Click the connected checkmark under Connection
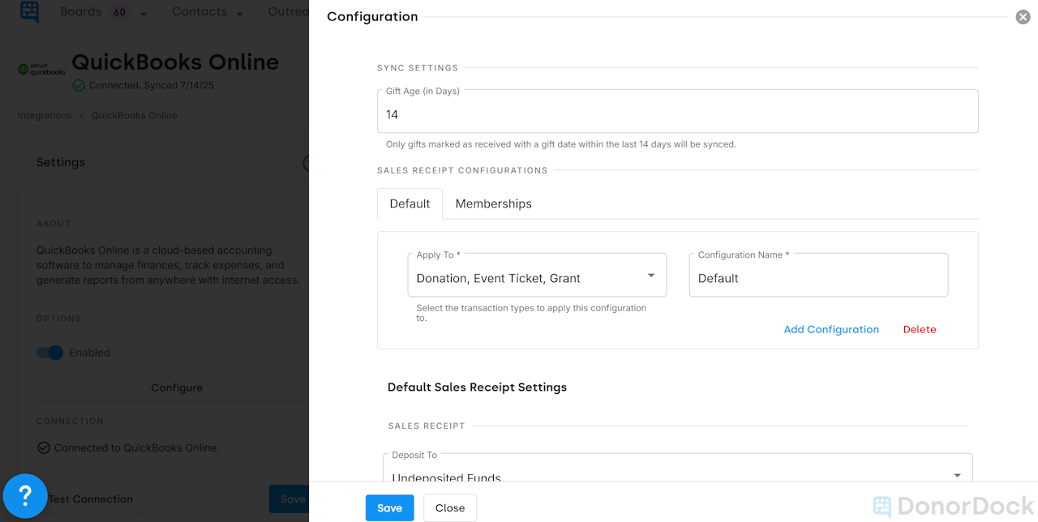1038x522 pixels. coord(43,447)
